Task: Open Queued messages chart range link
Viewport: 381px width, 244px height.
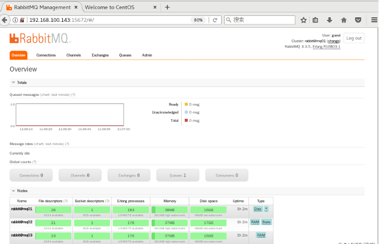Action: coord(55,94)
